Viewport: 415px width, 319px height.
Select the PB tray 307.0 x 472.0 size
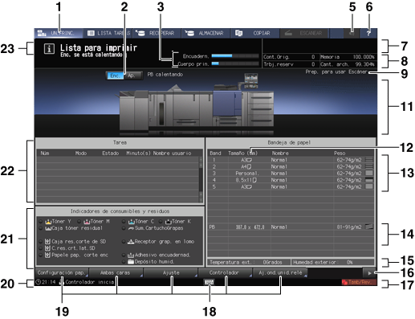(250, 227)
